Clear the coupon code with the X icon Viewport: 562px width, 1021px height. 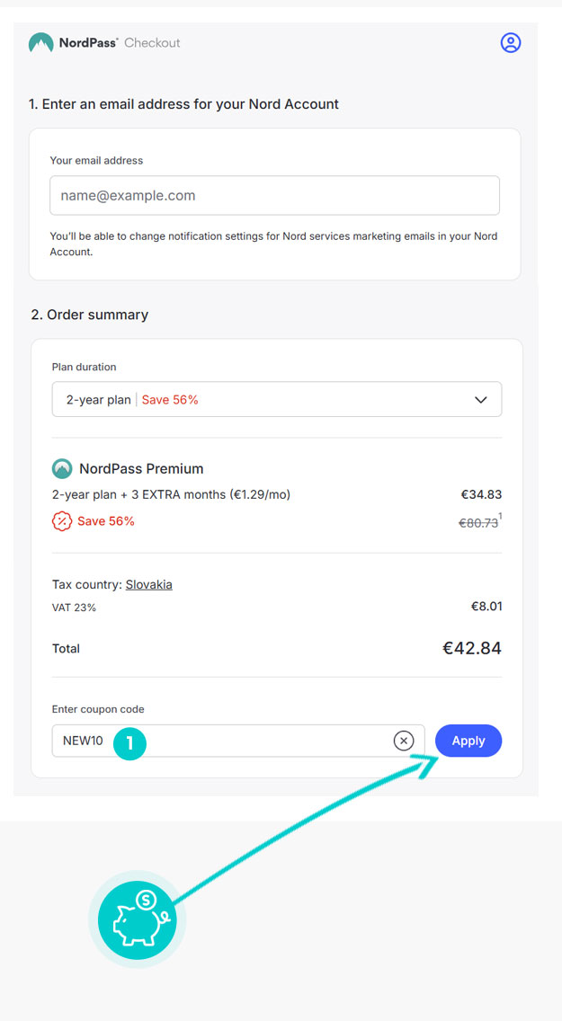[x=404, y=741]
